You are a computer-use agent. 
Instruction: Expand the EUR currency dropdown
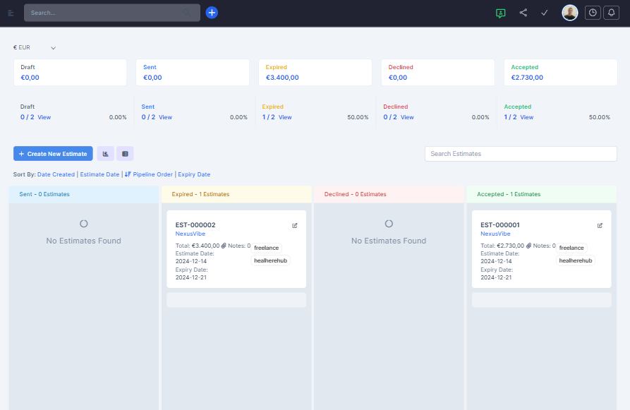point(53,48)
